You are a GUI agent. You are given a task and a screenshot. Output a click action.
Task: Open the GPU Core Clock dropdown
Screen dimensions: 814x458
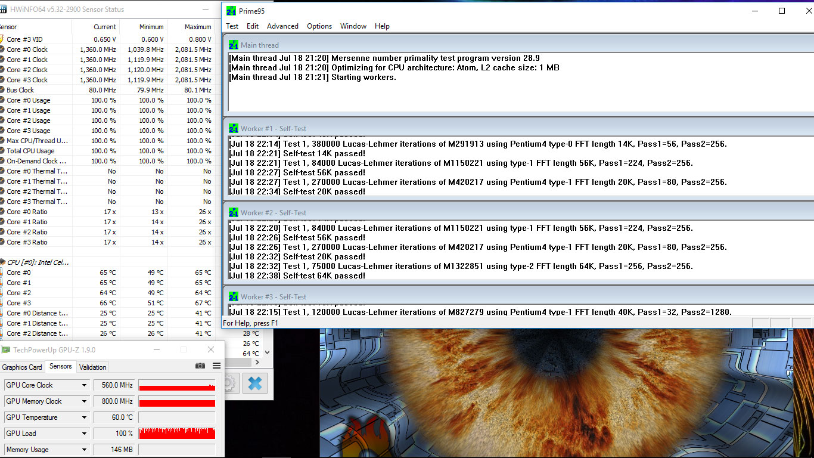point(84,385)
